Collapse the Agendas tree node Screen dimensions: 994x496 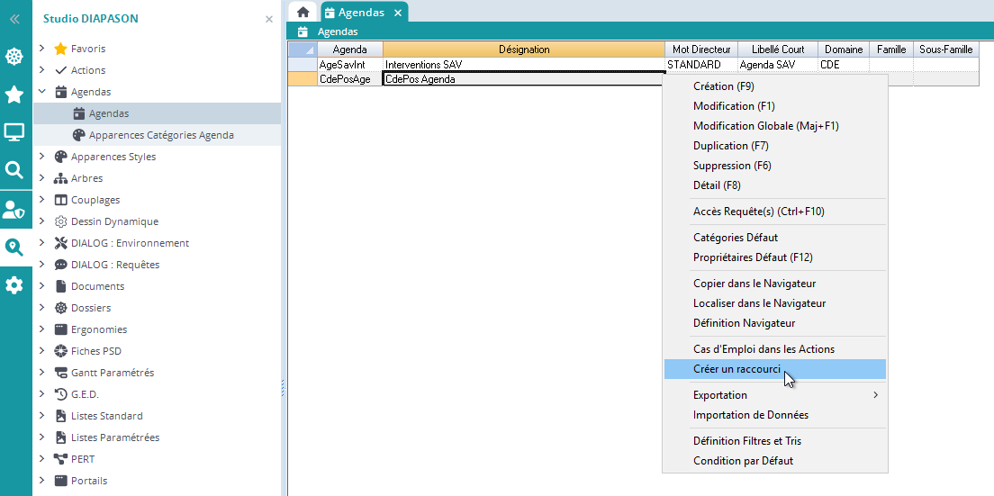(x=41, y=92)
